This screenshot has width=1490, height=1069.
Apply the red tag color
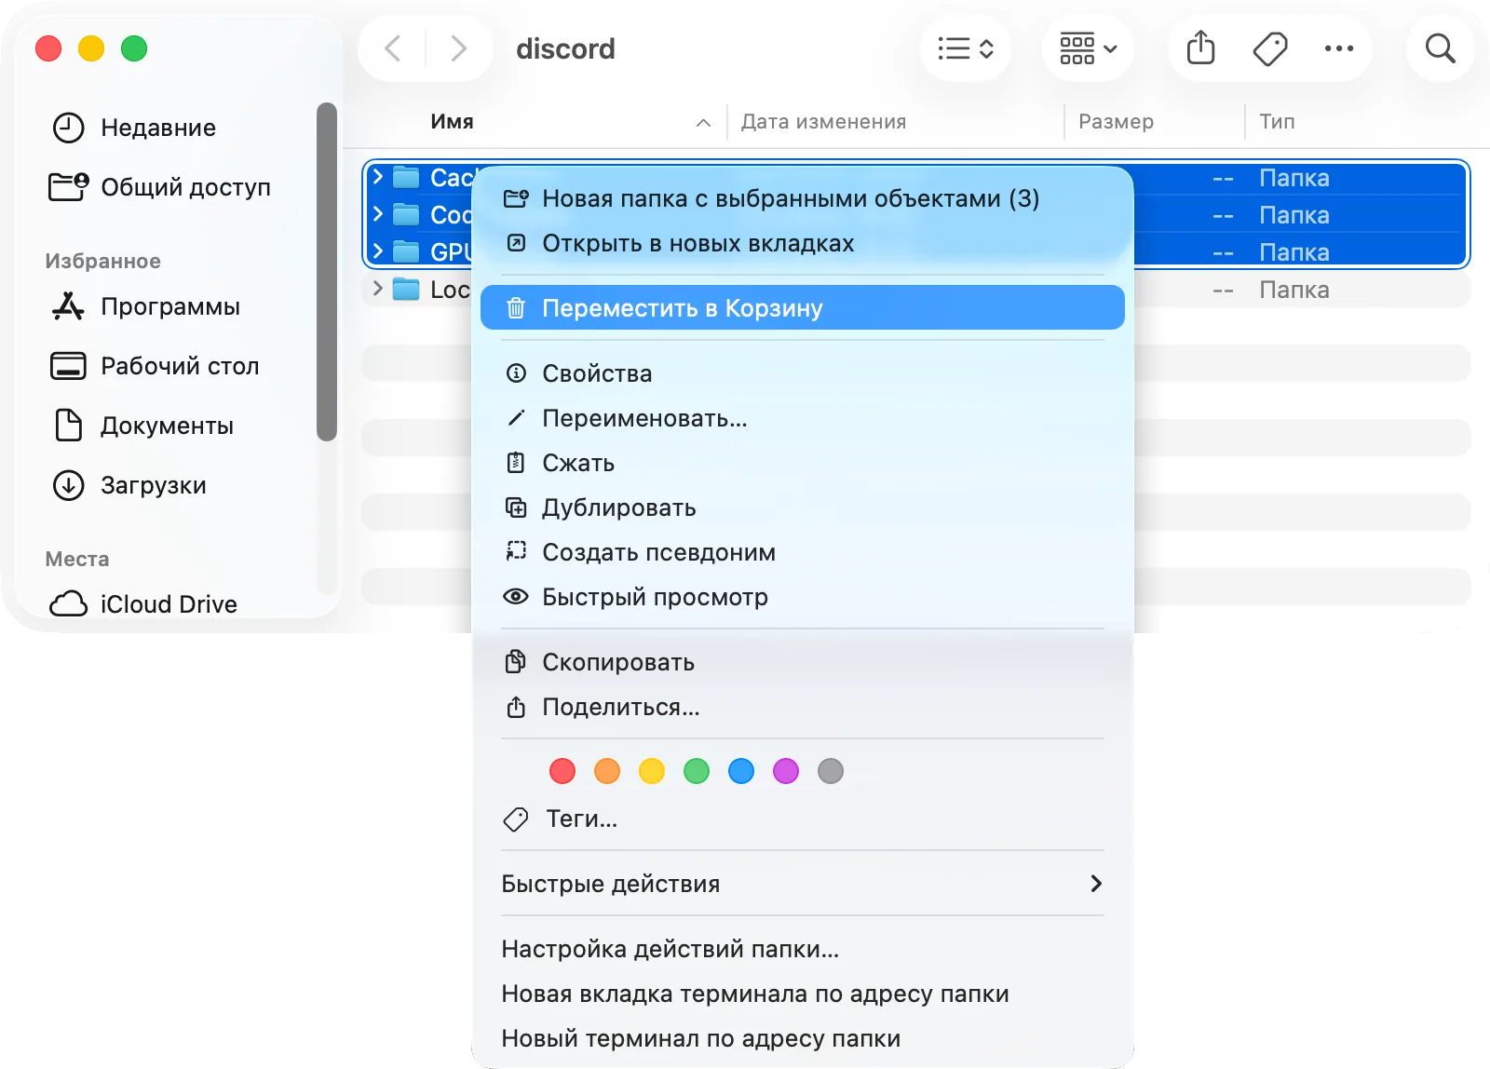pyautogui.click(x=562, y=771)
